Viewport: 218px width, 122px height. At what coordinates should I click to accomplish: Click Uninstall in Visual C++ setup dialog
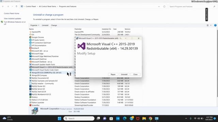(124, 75)
